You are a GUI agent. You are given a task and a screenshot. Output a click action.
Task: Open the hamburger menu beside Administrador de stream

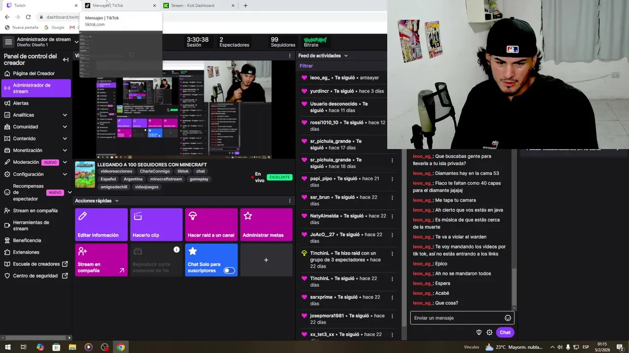[x=8, y=42]
